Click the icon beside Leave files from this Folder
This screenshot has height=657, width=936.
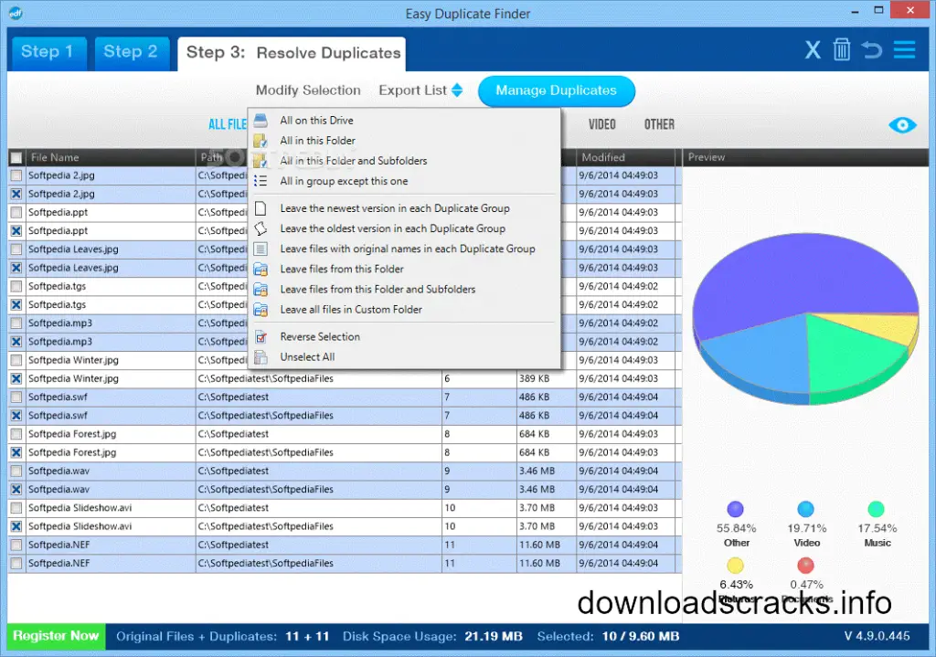[x=261, y=270]
